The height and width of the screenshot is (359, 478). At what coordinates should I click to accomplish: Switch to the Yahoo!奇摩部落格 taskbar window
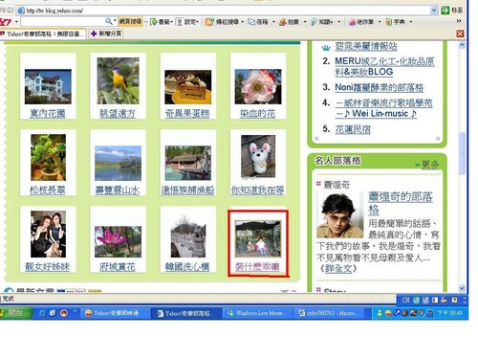tap(186, 313)
